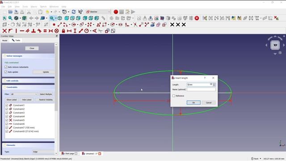Viewport: 286px width, 161px height.
Task: Click the What's This help cursor icon
Action: click(x=80, y=12)
